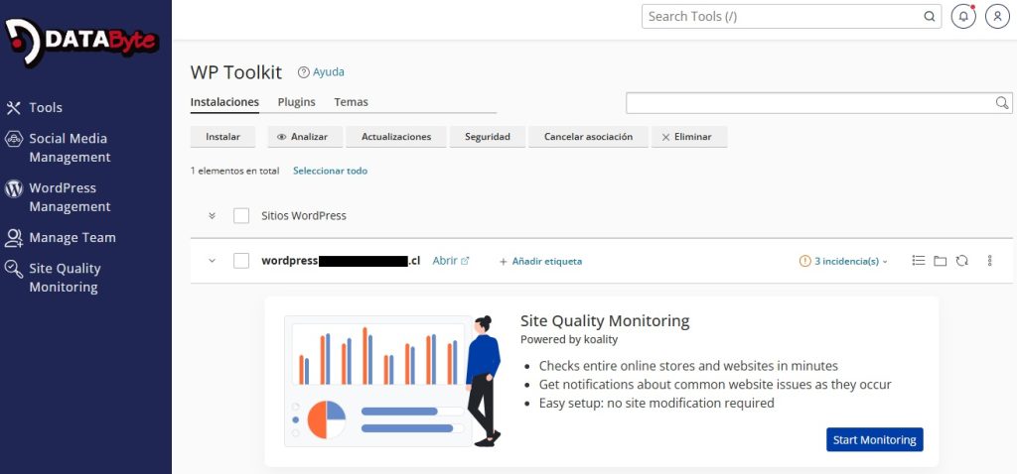Click the Social Media Management sidebar icon
The height and width of the screenshot is (474, 1017).
pos(14,139)
